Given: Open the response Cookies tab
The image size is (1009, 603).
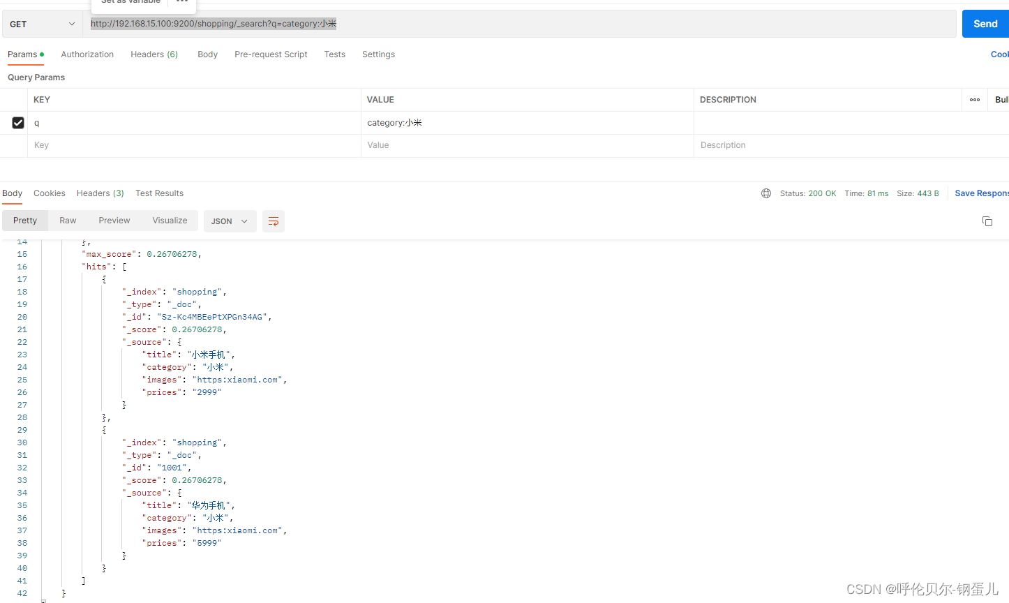Looking at the screenshot, I should (50, 193).
